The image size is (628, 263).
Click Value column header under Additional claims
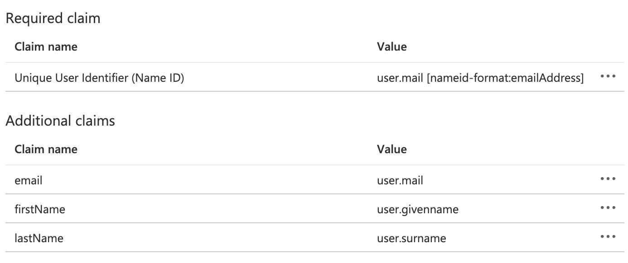point(391,149)
